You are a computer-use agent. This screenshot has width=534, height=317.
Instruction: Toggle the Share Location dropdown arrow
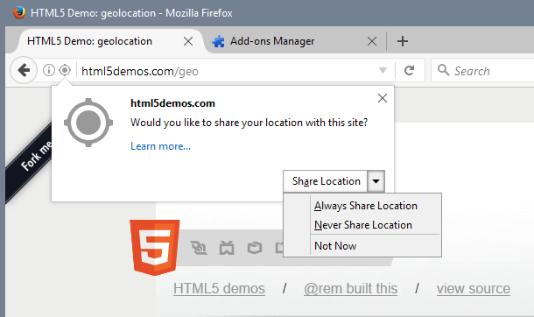pyautogui.click(x=376, y=181)
